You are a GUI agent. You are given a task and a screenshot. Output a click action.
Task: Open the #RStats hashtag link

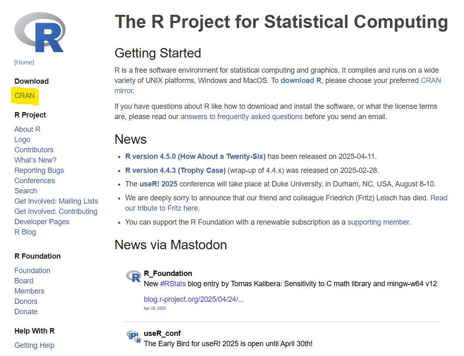point(173,284)
